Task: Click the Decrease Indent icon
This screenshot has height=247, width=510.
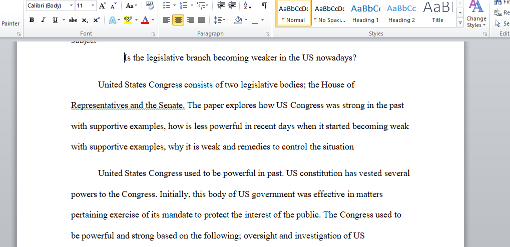Action: (x=221, y=5)
